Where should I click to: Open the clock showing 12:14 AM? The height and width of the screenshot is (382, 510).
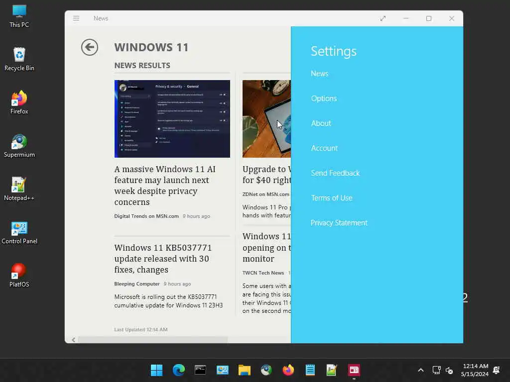click(x=475, y=370)
